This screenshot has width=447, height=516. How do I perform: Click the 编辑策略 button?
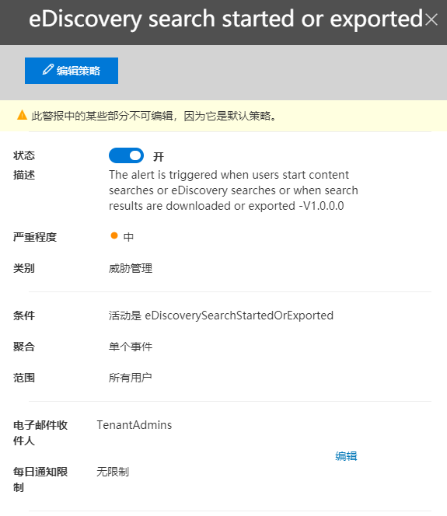click(72, 71)
